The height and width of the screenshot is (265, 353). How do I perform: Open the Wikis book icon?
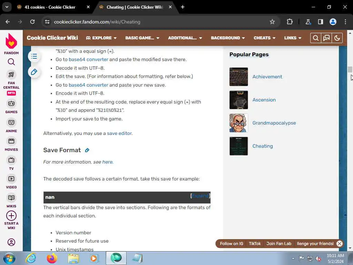click(11, 198)
